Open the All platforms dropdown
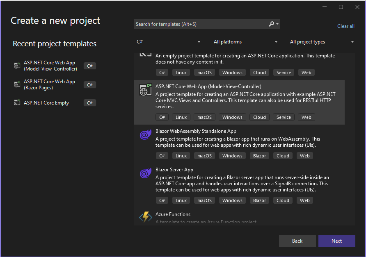The width and height of the screenshot is (366, 257). (x=245, y=42)
